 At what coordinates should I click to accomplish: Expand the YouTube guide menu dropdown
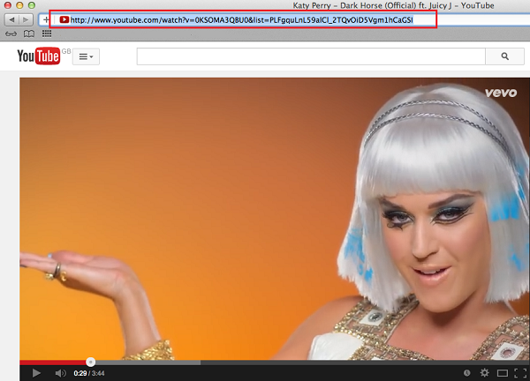pyautogui.click(x=86, y=56)
